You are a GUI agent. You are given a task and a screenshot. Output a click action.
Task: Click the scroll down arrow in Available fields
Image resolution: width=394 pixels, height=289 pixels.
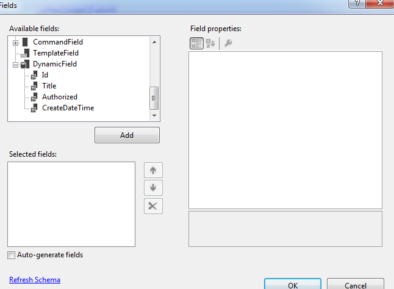pyautogui.click(x=154, y=116)
